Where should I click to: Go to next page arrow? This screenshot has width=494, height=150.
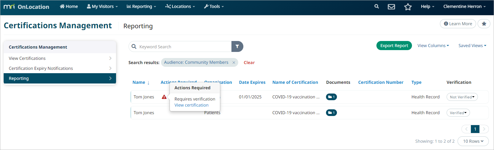point(484,129)
